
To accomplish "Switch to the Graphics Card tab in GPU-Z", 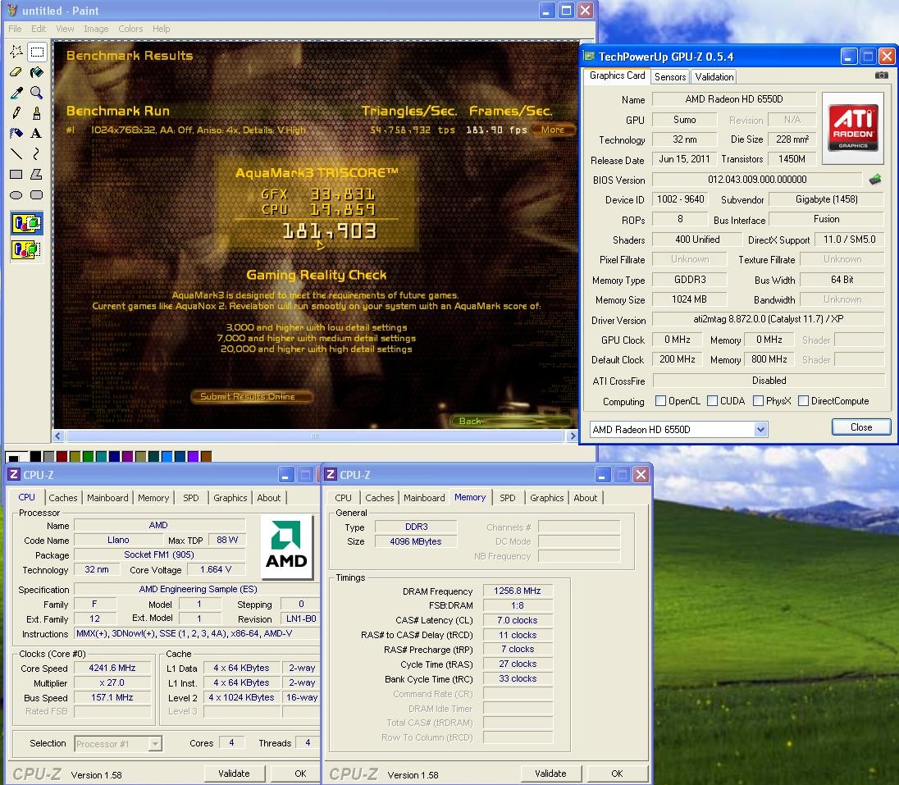I will click(x=617, y=75).
